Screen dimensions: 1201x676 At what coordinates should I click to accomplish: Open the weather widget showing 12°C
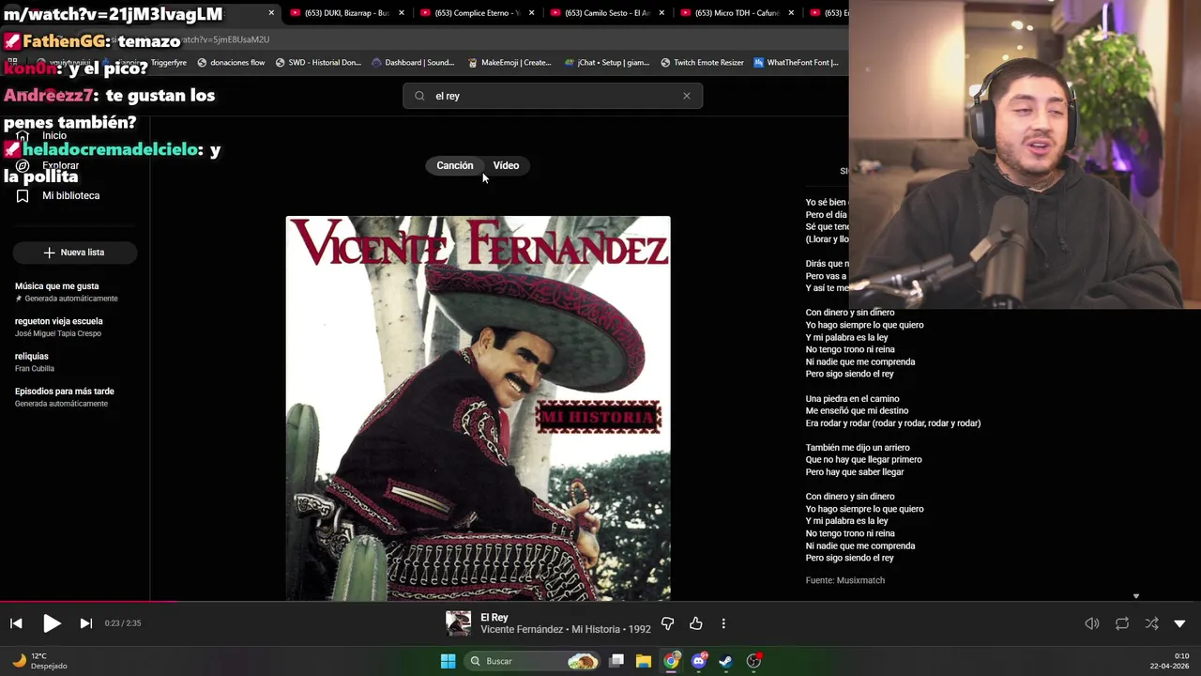pos(39,661)
